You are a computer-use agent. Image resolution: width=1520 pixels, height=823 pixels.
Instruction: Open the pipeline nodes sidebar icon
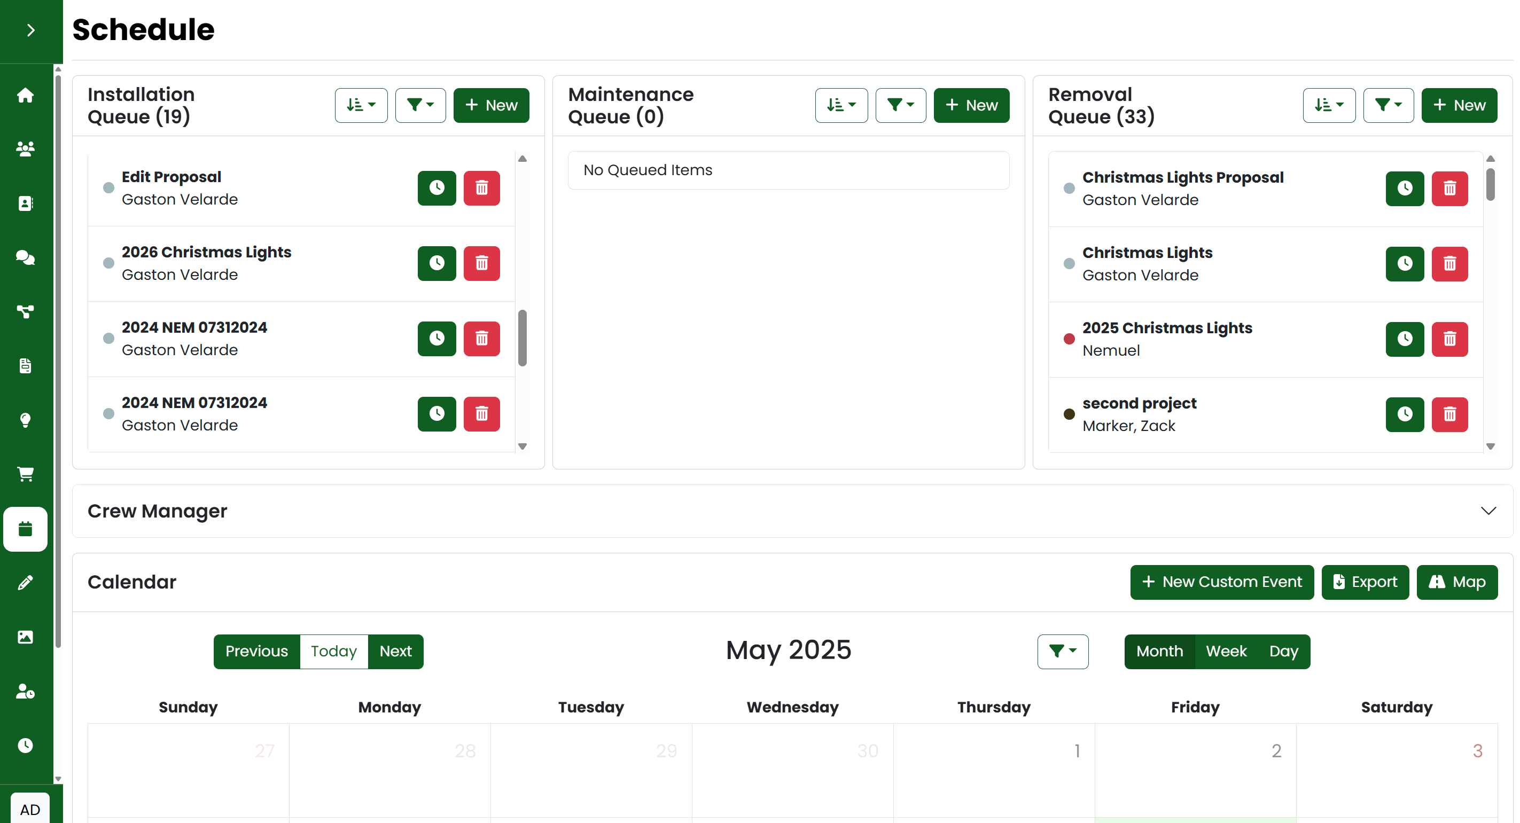pos(25,311)
